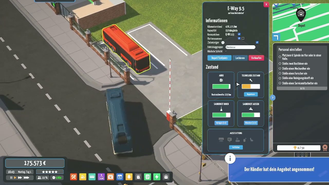Click the Reparieren button

[x=251, y=94]
